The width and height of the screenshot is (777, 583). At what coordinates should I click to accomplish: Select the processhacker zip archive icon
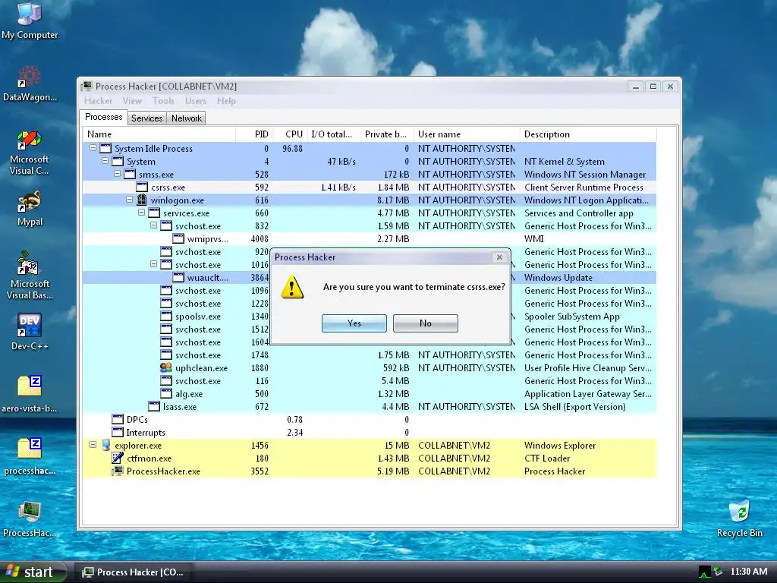click(x=30, y=456)
